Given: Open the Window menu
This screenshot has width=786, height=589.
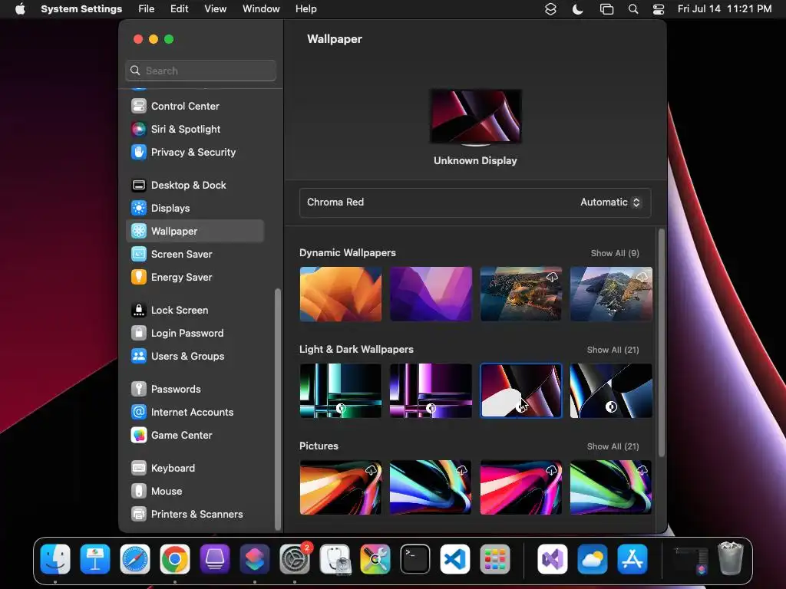Looking at the screenshot, I should tap(261, 9).
